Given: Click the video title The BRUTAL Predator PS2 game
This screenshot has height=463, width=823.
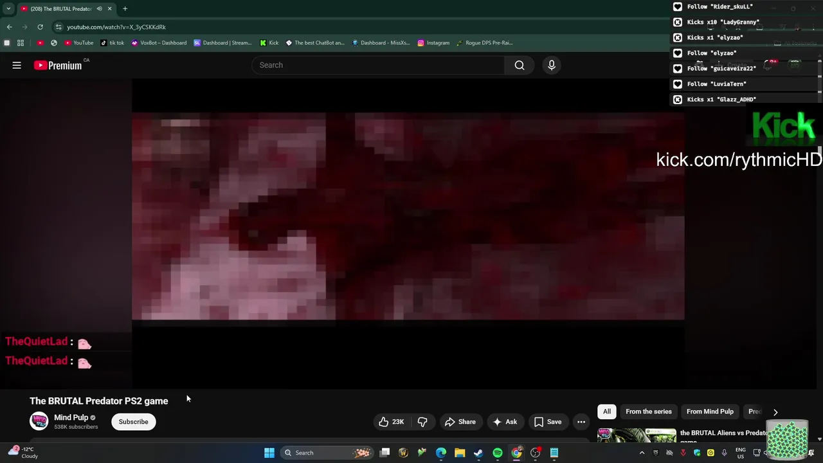Looking at the screenshot, I should point(99,401).
